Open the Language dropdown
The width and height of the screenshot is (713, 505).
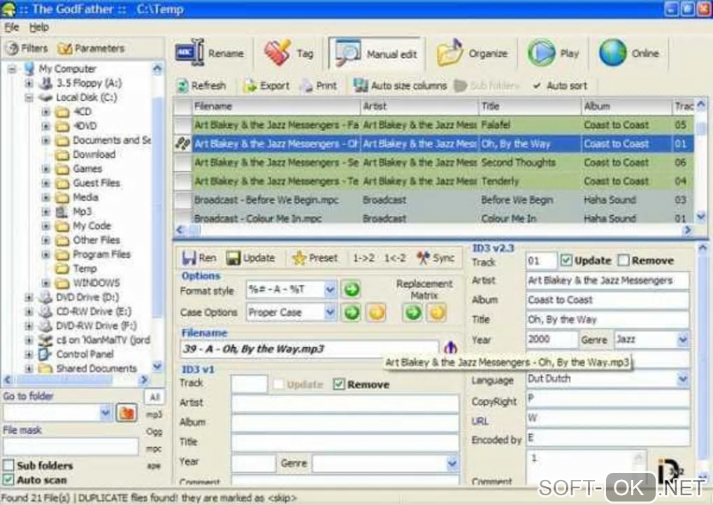[682, 379]
